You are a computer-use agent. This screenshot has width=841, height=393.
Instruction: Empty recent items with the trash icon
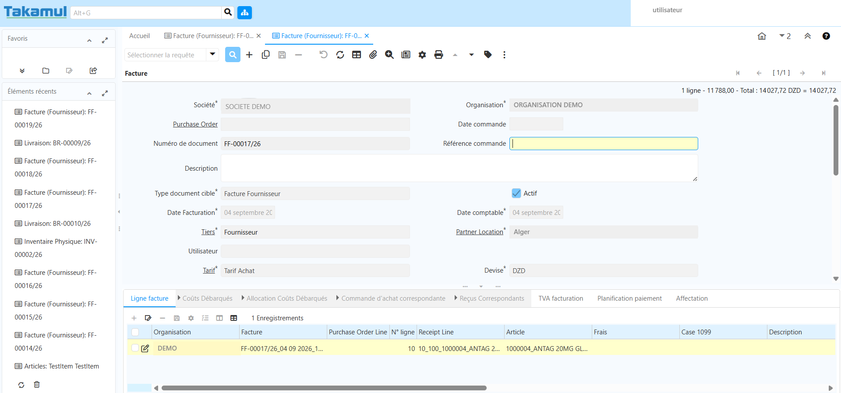[x=37, y=385]
